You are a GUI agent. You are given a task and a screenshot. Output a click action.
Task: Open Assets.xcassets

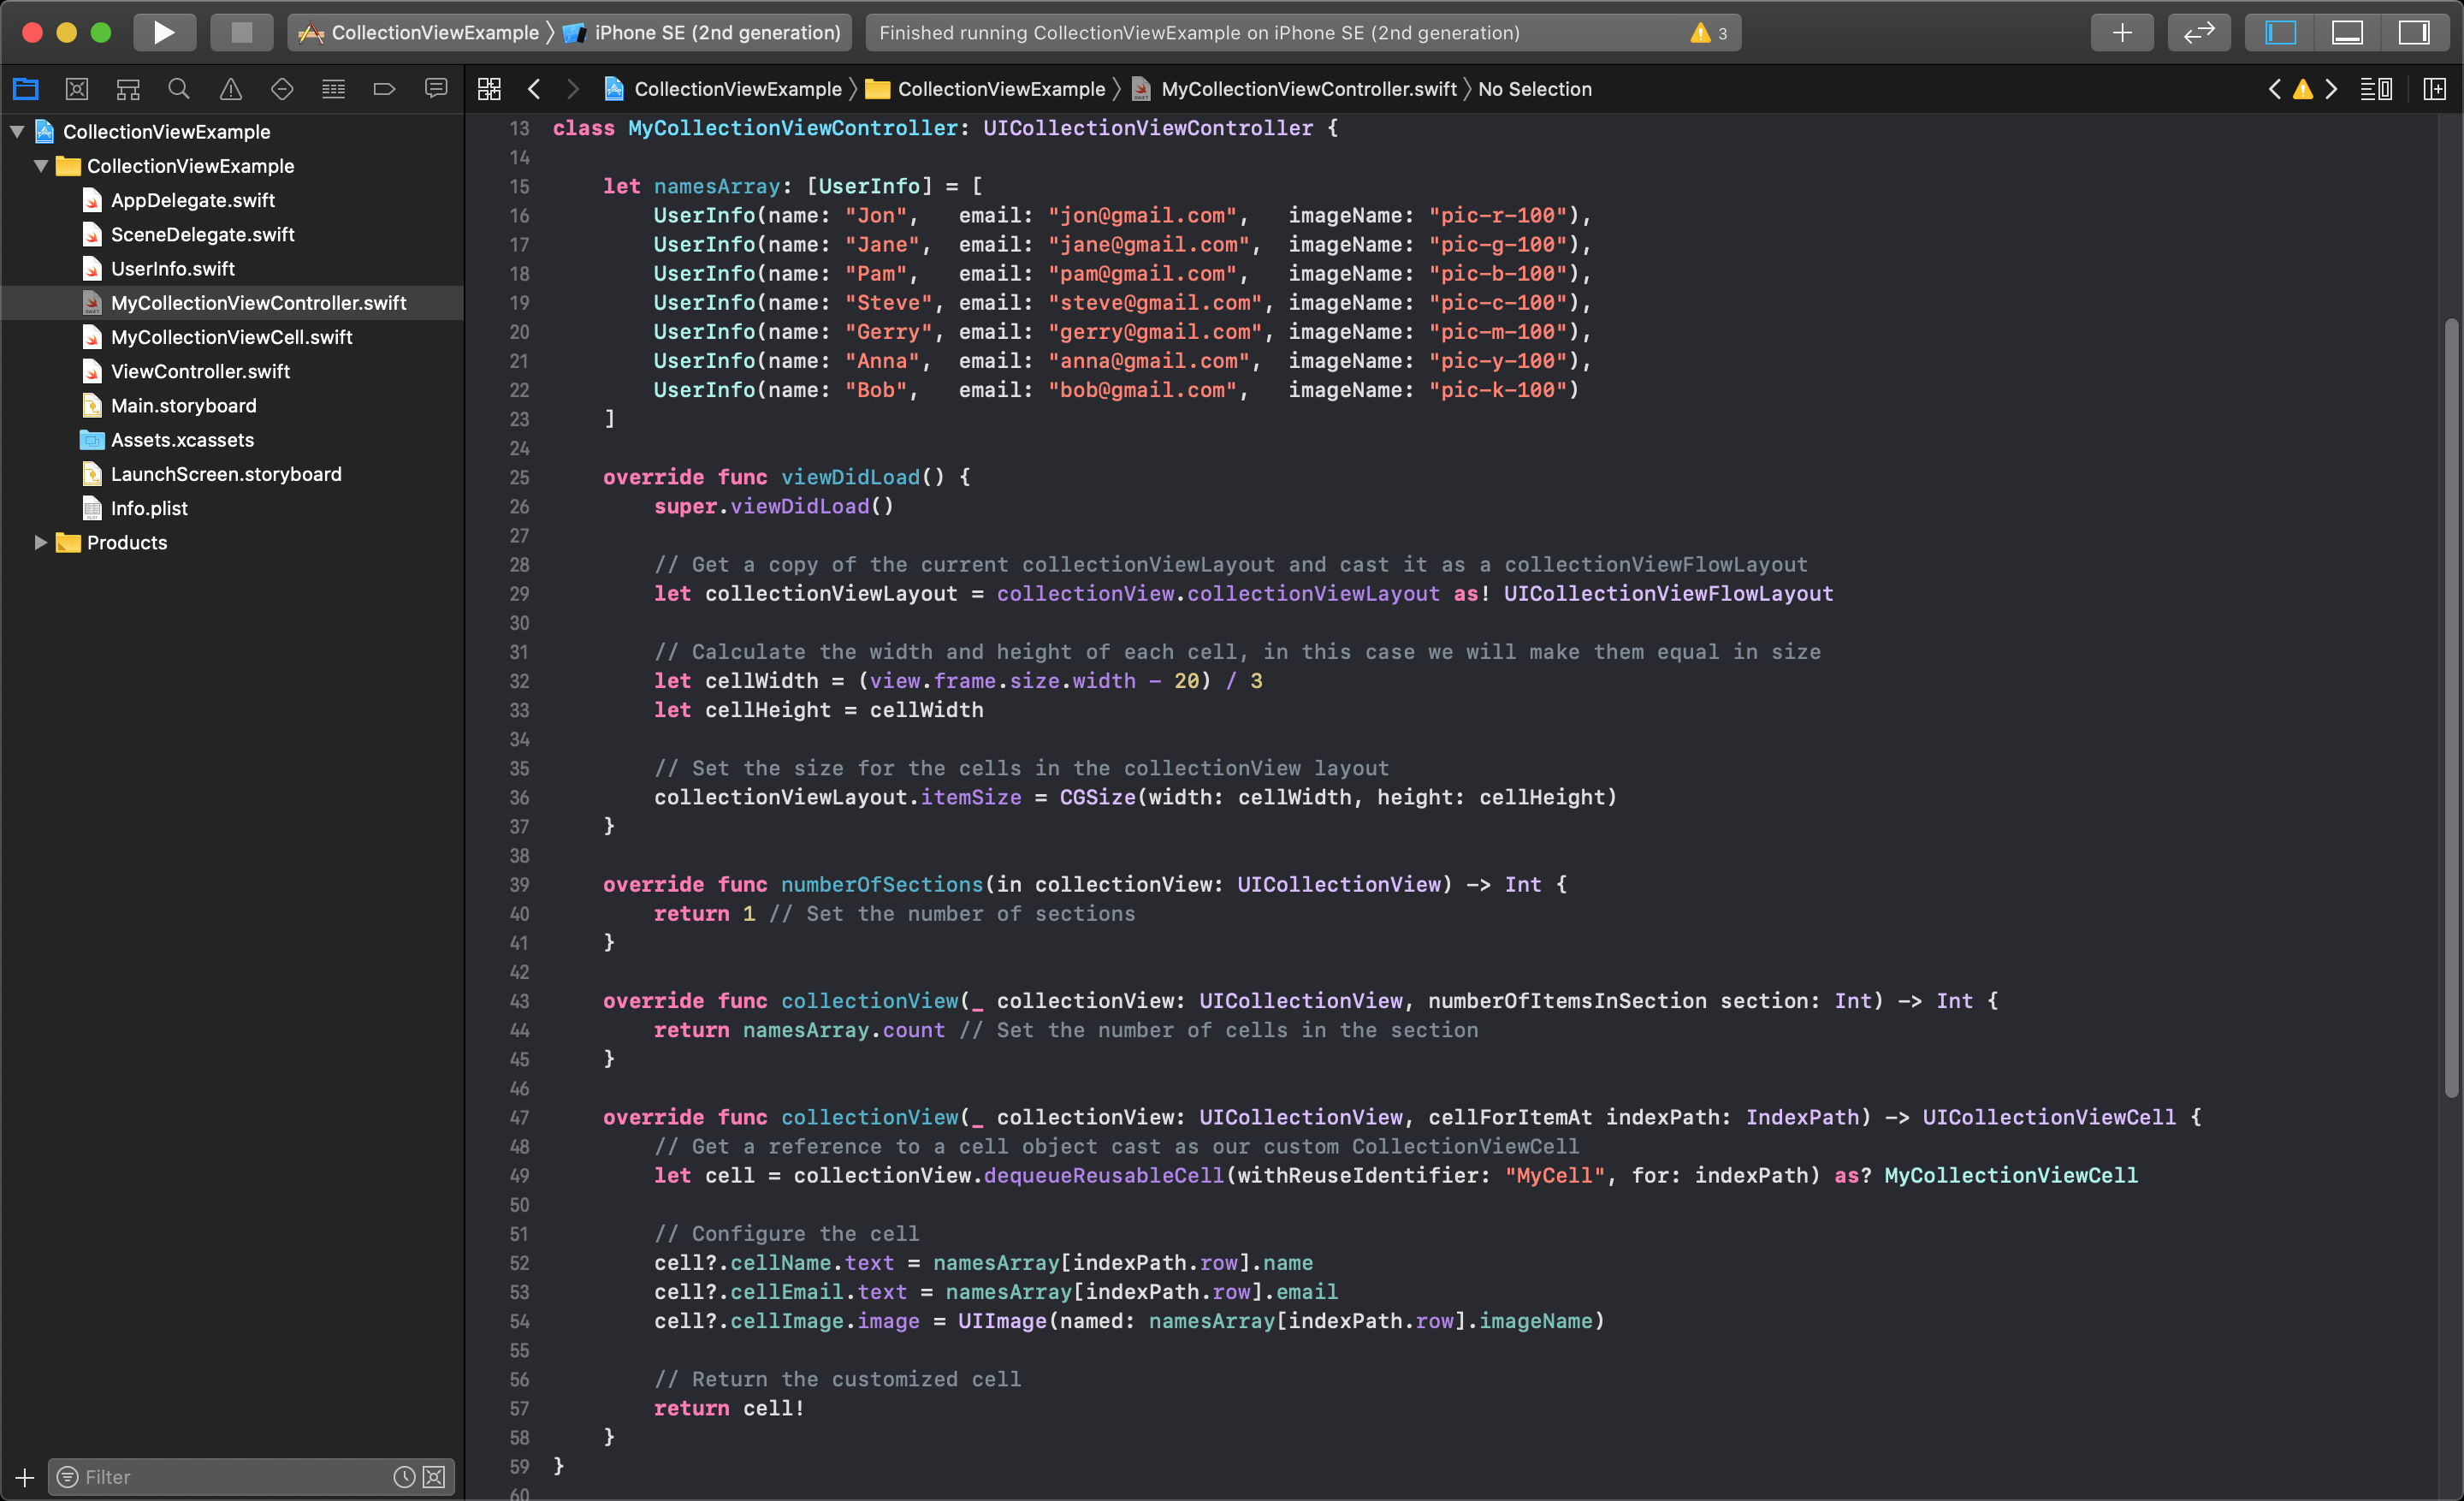tap(232, 439)
